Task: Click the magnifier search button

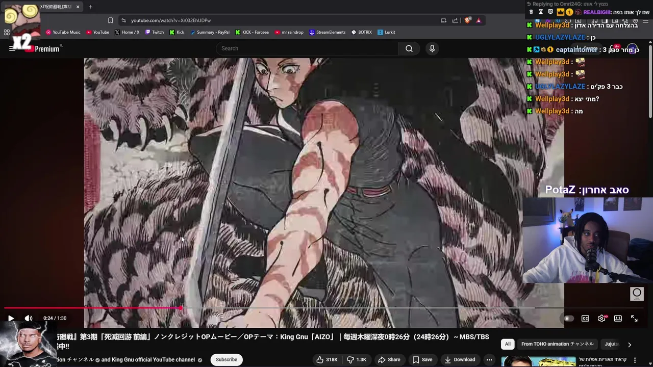Action: [x=409, y=48]
